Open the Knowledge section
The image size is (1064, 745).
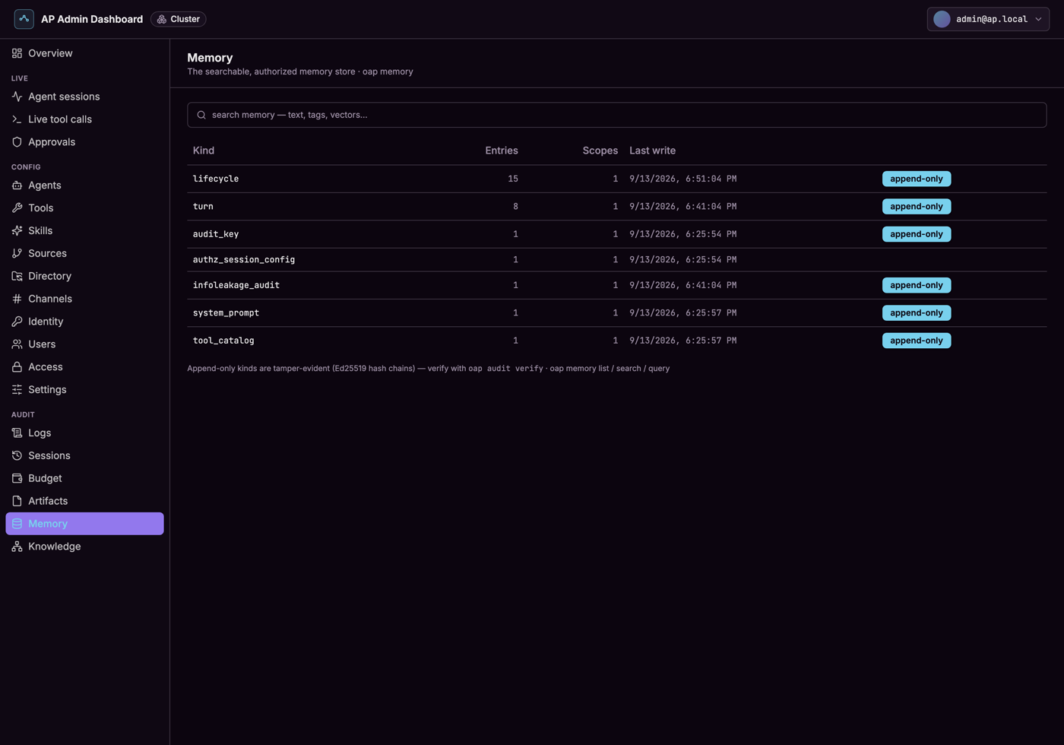pyautogui.click(x=84, y=547)
